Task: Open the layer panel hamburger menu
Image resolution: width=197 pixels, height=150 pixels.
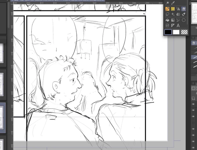Action: coord(193,83)
